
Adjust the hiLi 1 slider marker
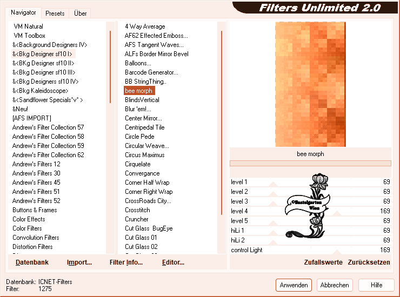tap(273, 233)
